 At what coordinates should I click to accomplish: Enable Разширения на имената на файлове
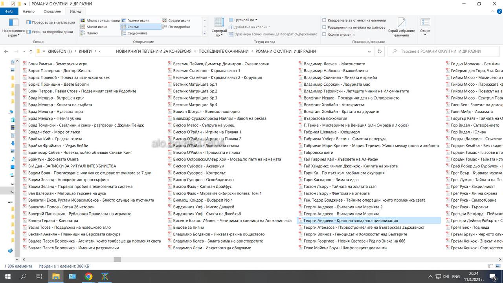click(x=324, y=28)
